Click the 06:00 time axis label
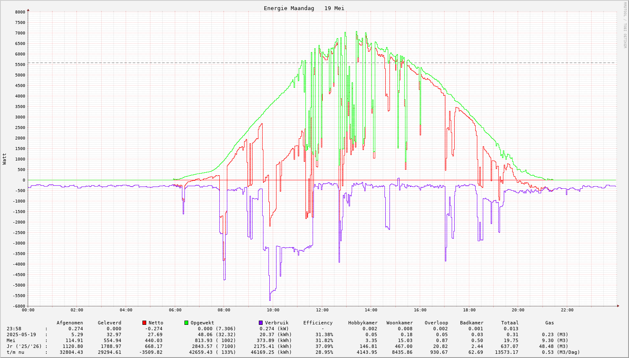This screenshot has width=629, height=358. (175, 310)
